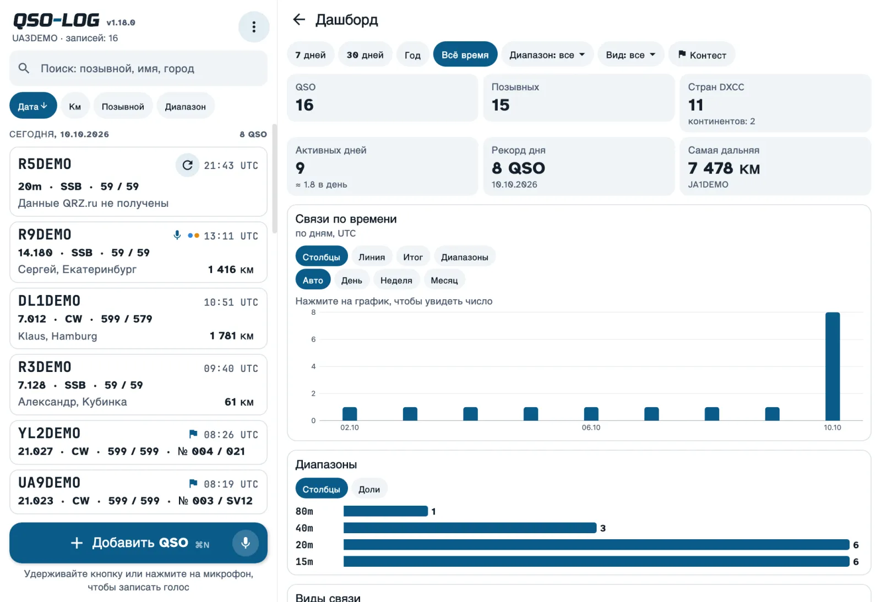Expand the Вид: все dropdown
The height and width of the screenshot is (602, 881).
tap(631, 54)
